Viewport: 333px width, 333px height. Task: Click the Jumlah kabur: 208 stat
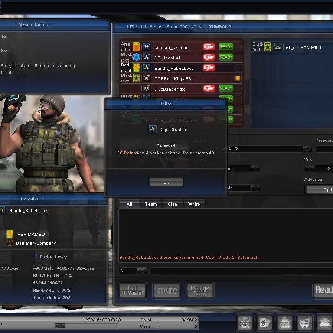pyautogui.click(x=52, y=297)
